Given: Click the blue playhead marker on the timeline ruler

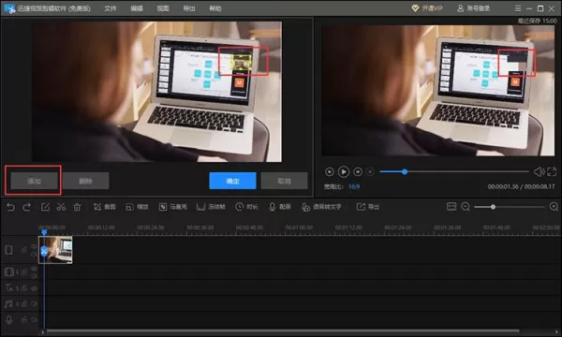Looking at the screenshot, I should point(44,232).
